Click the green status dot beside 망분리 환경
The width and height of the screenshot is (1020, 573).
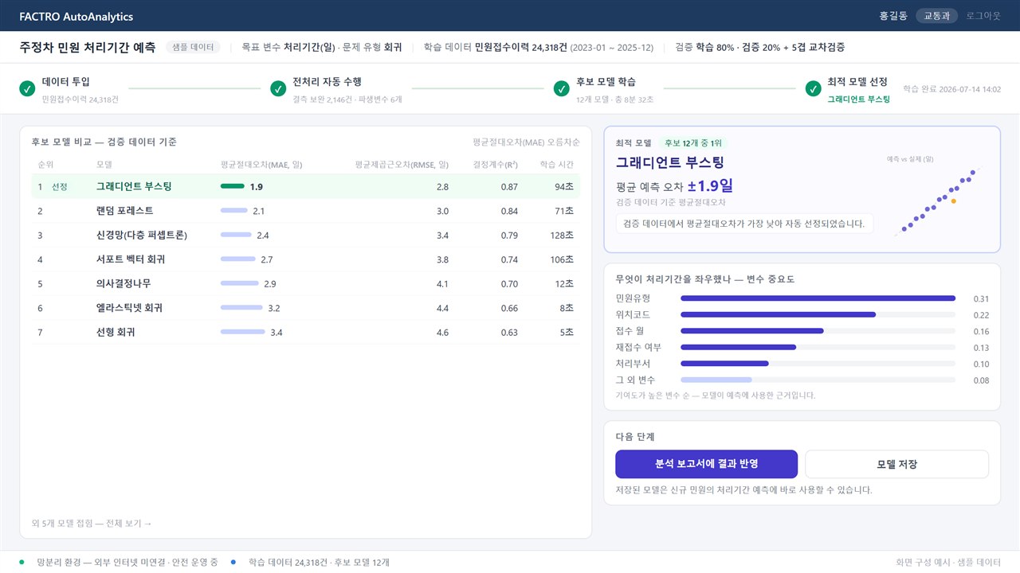pyautogui.click(x=22, y=562)
